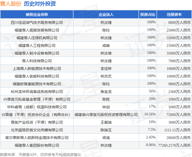Image resolution: width=192 pixels, height=157 pixels.
Task: Click legal person 李佳琳
Action: pyautogui.click(x=106, y=69)
